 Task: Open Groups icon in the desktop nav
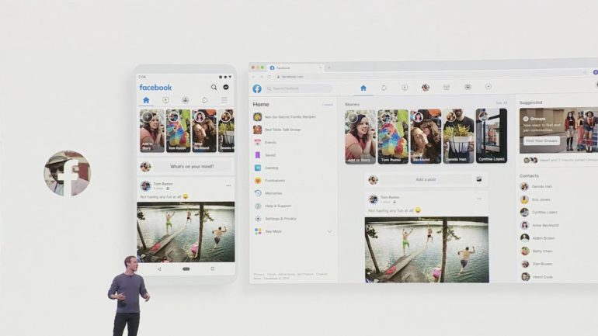pyautogui.click(x=468, y=87)
